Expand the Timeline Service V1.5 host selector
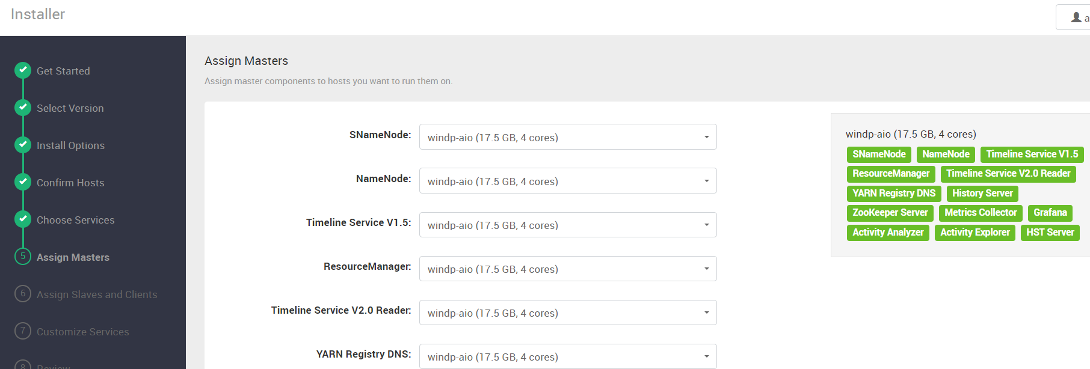 tap(568, 225)
